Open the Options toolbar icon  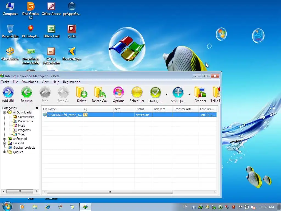click(x=119, y=95)
